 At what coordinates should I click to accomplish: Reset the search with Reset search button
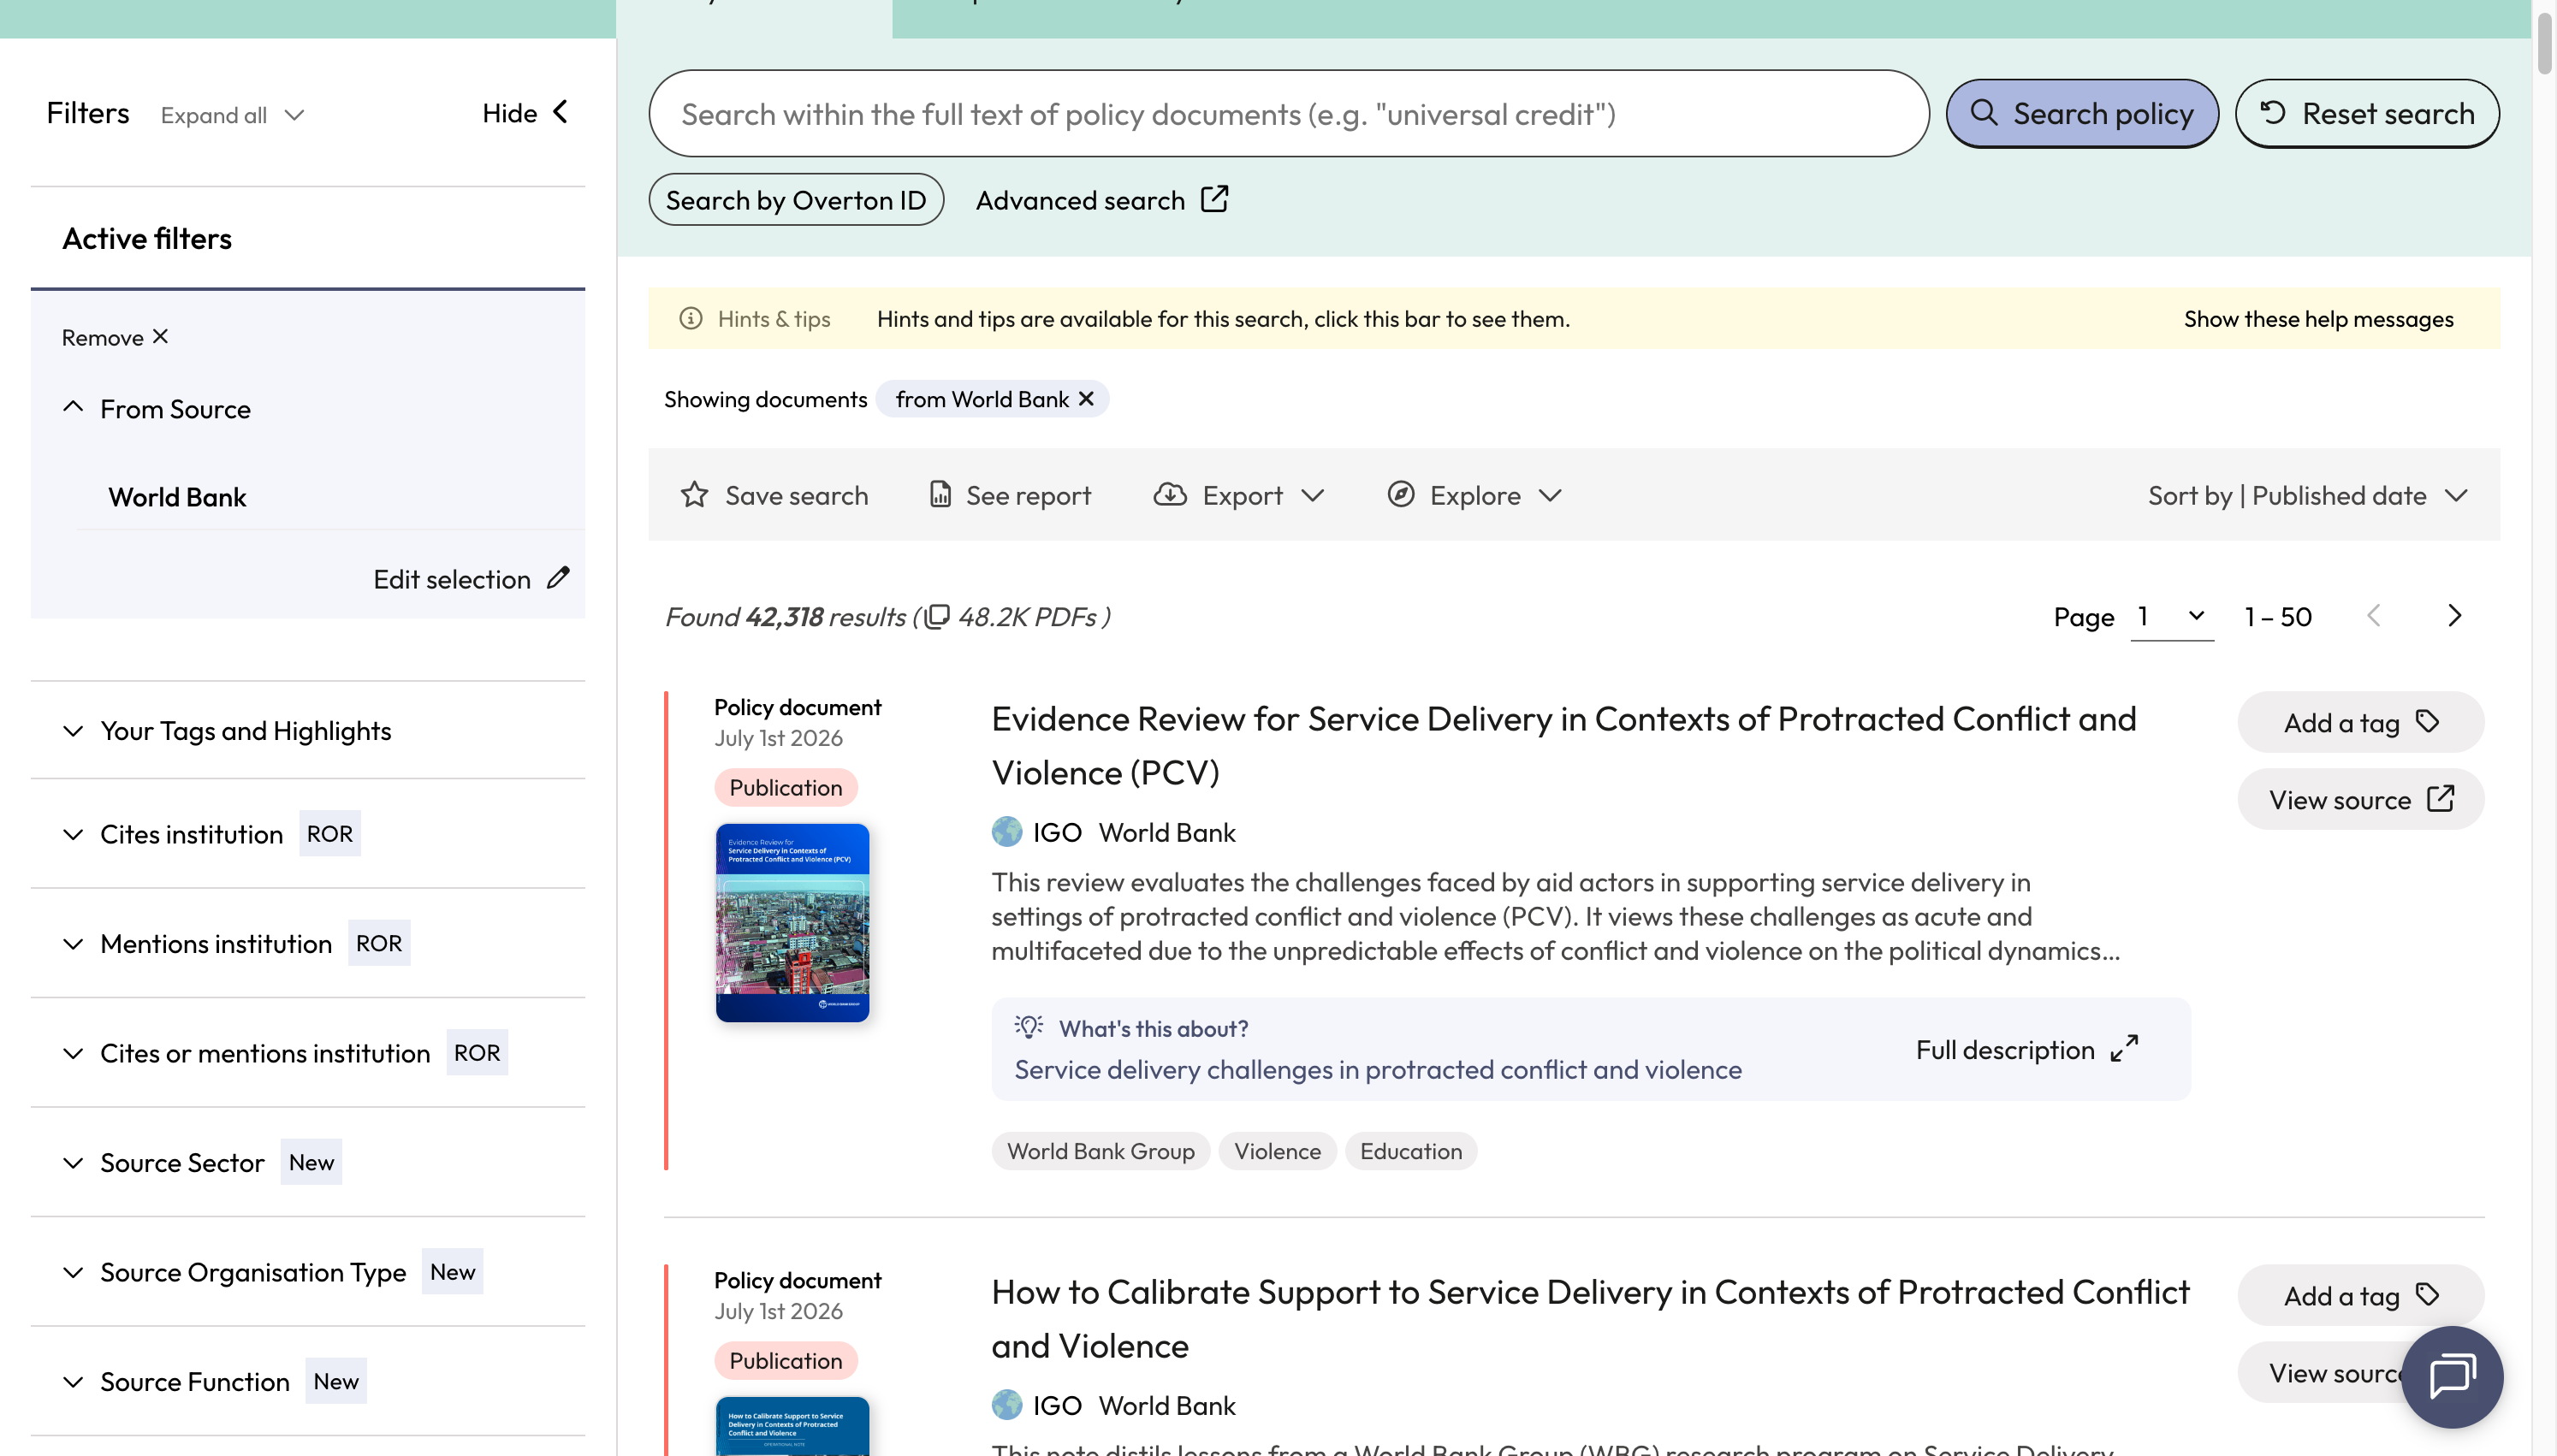click(x=2367, y=114)
